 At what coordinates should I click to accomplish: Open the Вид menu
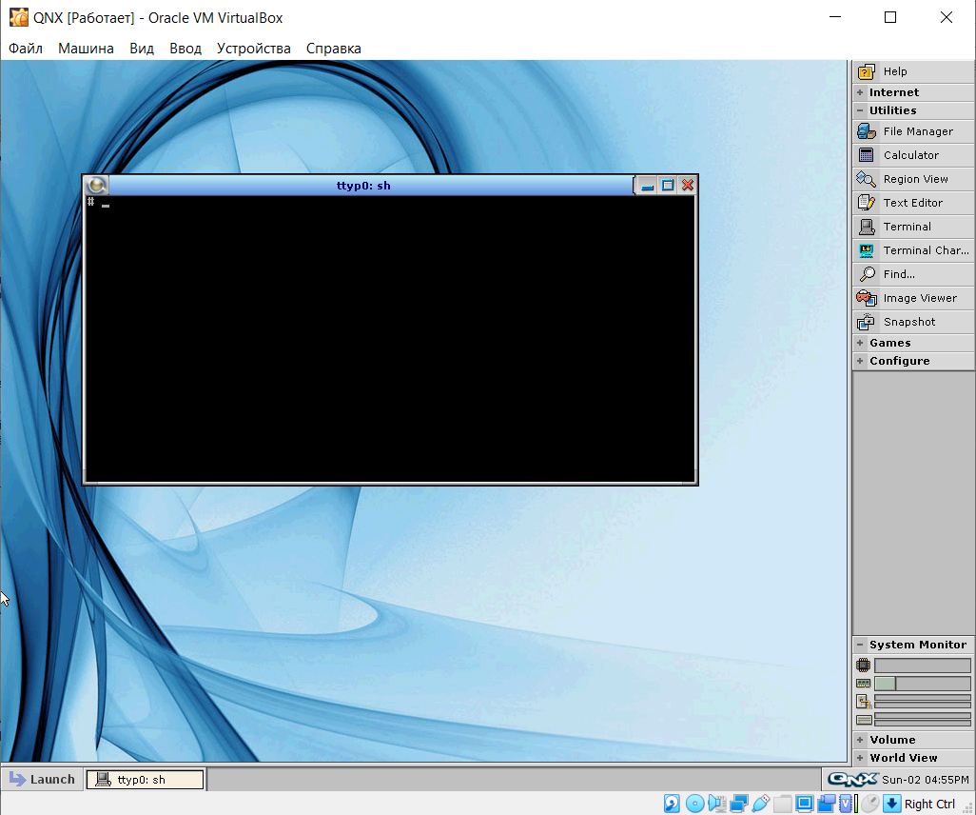coord(142,48)
